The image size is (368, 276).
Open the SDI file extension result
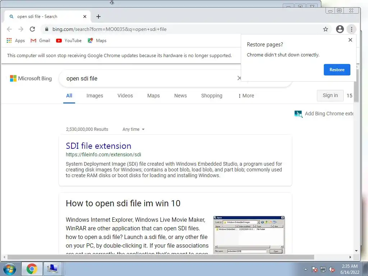coord(98,146)
